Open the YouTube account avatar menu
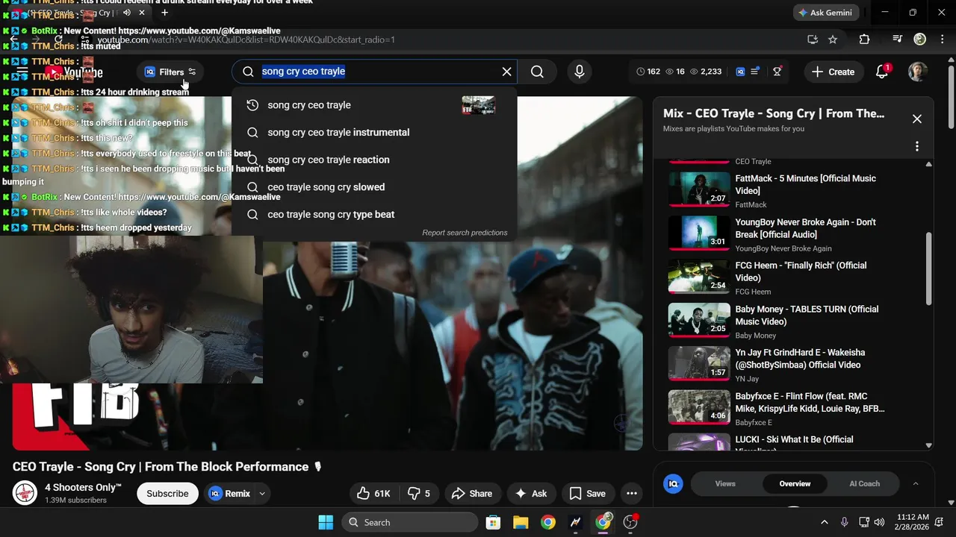The width and height of the screenshot is (956, 537). [918, 72]
